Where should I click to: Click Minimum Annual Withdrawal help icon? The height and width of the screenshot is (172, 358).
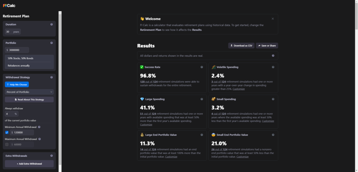pos(39,127)
